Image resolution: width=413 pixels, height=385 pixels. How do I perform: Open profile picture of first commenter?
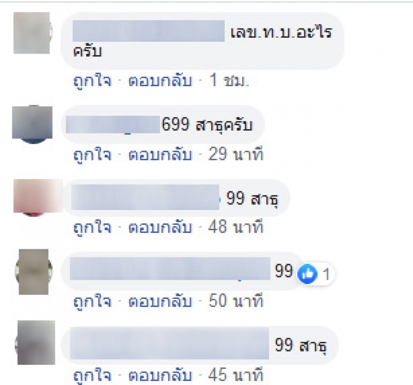(x=32, y=33)
